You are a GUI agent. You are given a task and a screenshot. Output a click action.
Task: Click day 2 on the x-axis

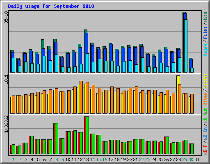pyautogui.click(x=20, y=159)
